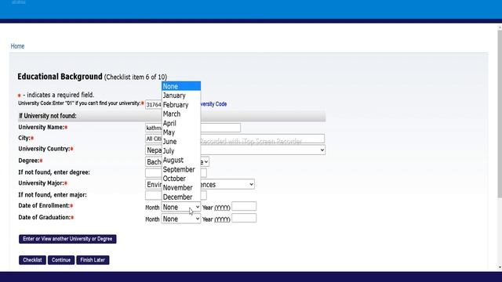Pick October from the month list

pos(181,179)
